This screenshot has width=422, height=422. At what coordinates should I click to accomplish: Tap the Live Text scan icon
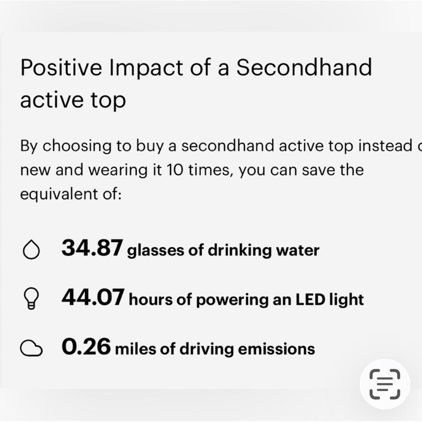(x=385, y=384)
